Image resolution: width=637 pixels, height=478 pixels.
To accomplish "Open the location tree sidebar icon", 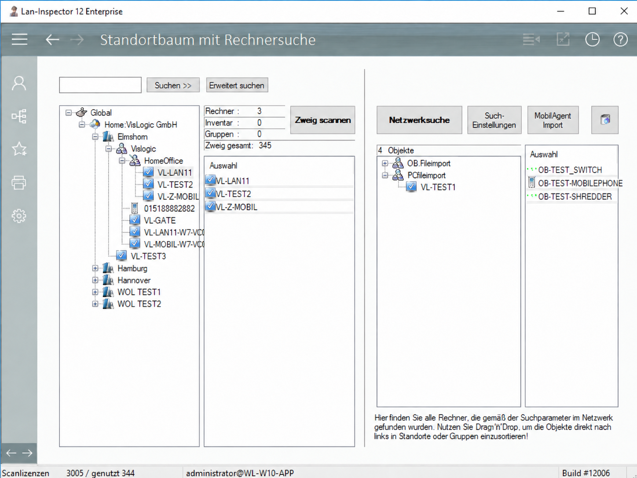I will 19,116.
